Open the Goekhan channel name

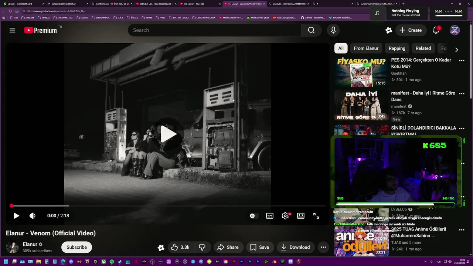399,73
